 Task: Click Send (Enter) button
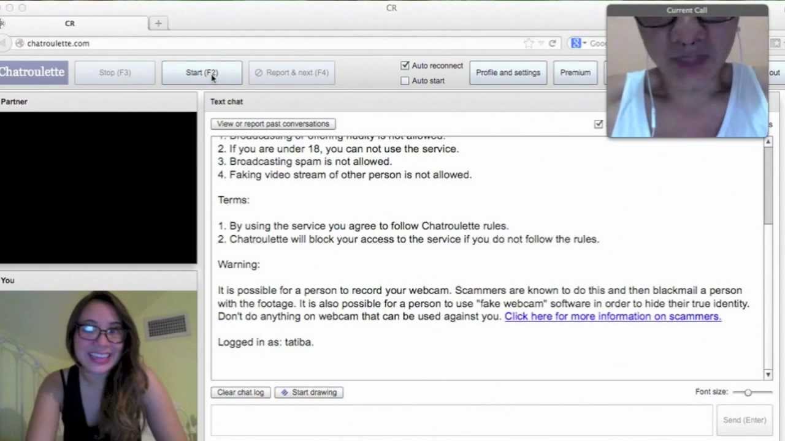(745, 420)
